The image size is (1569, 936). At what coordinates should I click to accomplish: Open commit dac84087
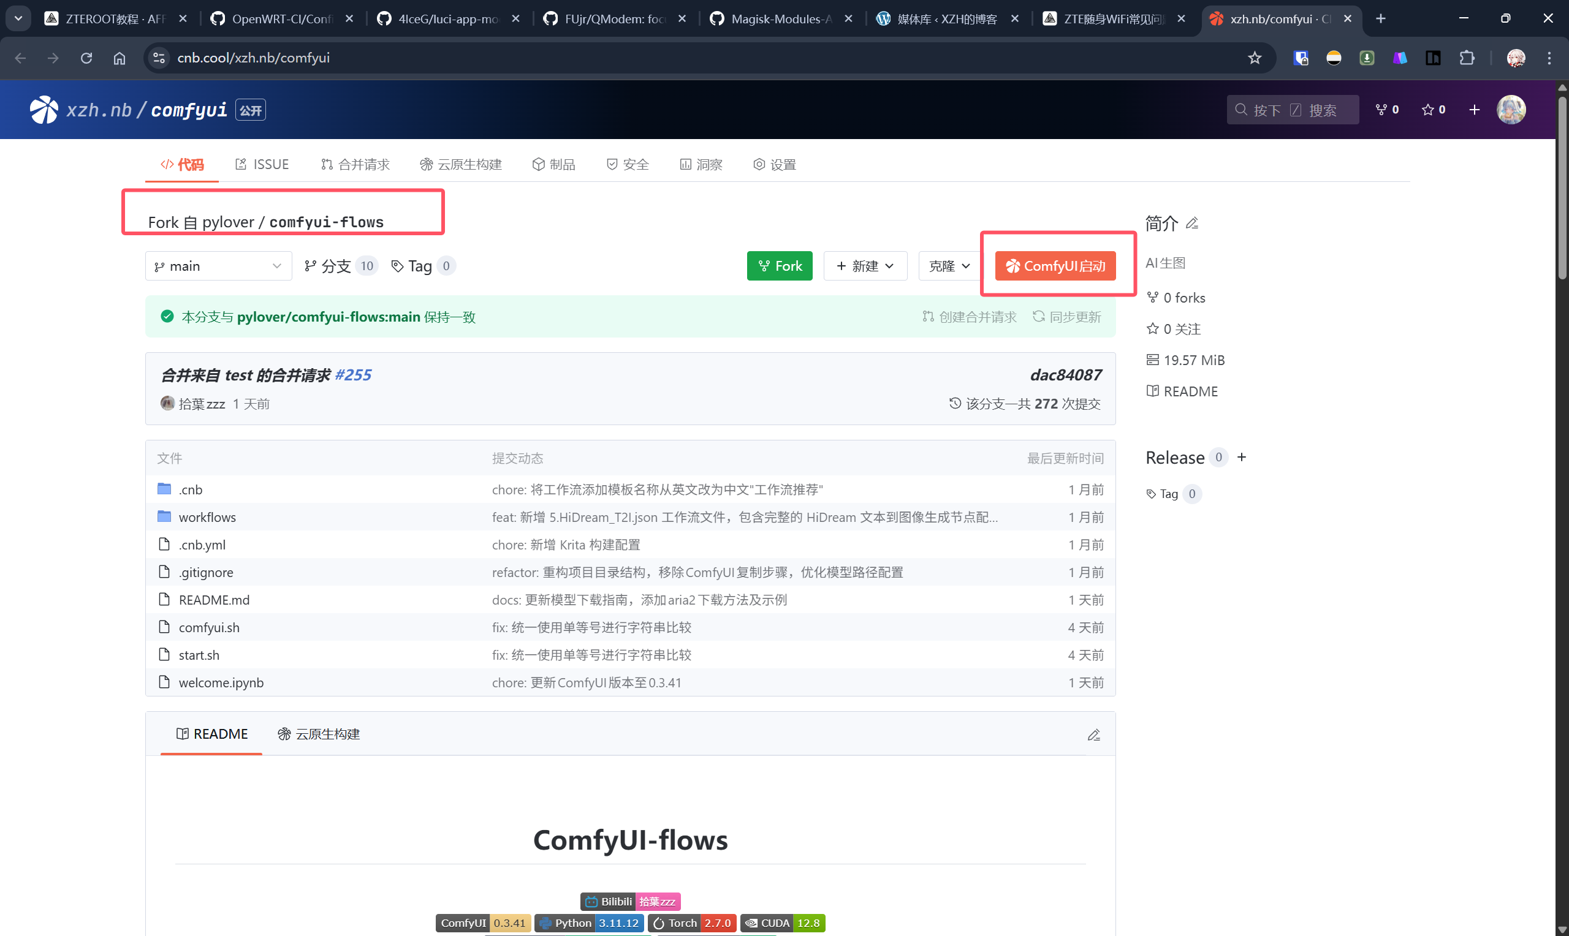click(1066, 376)
